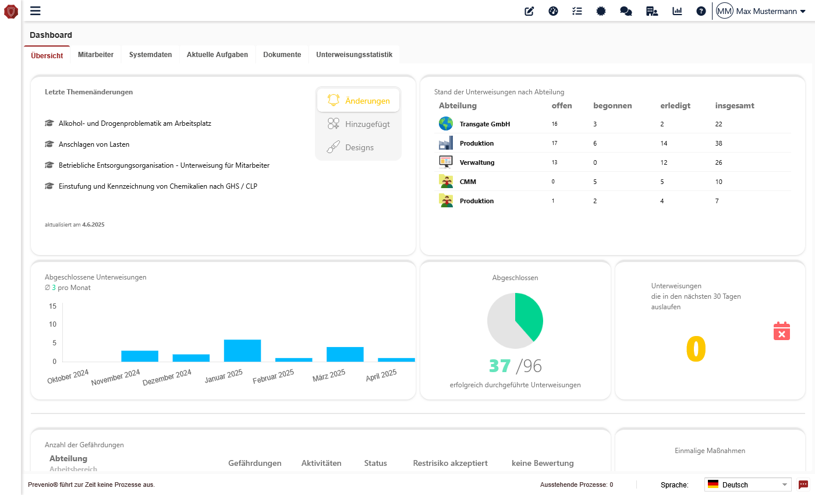Screen dimensions: 815x495
Task: Select the Änderungen view option
Action: click(358, 100)
